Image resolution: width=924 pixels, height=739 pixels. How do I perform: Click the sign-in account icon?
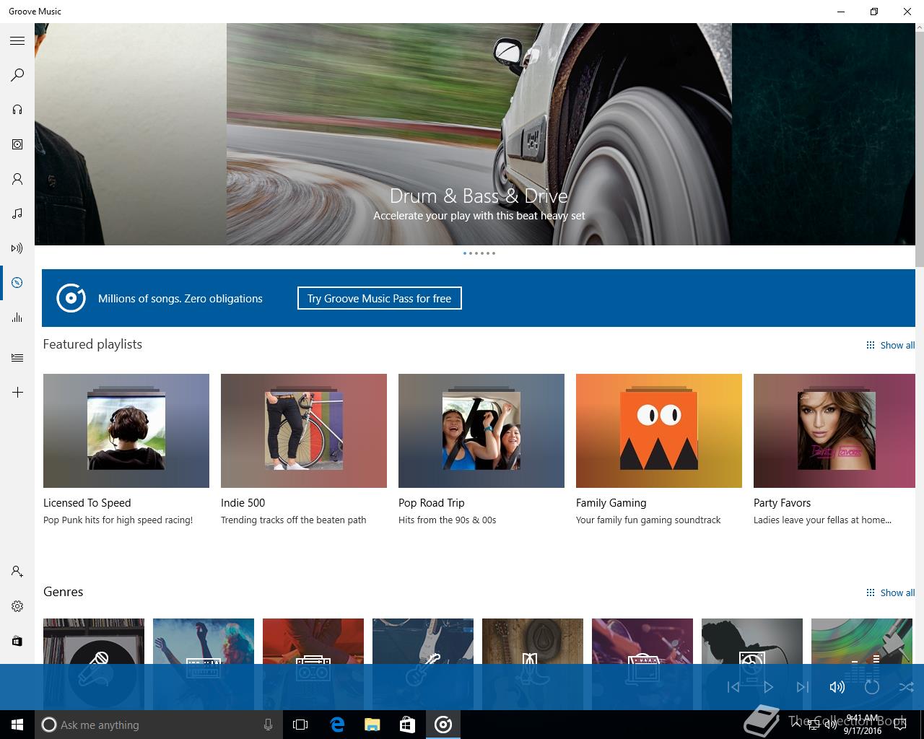17,572
